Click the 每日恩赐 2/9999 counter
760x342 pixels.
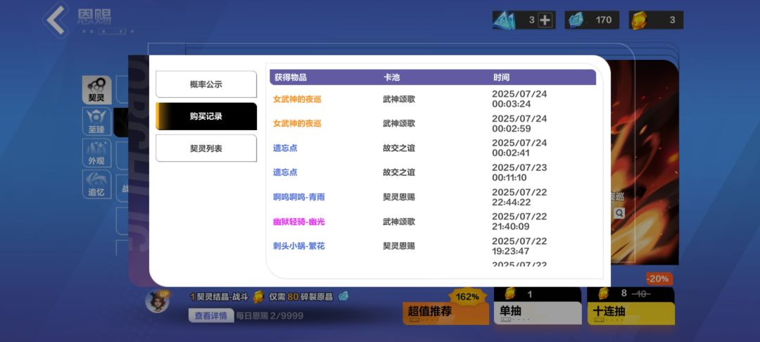point(270,316)
